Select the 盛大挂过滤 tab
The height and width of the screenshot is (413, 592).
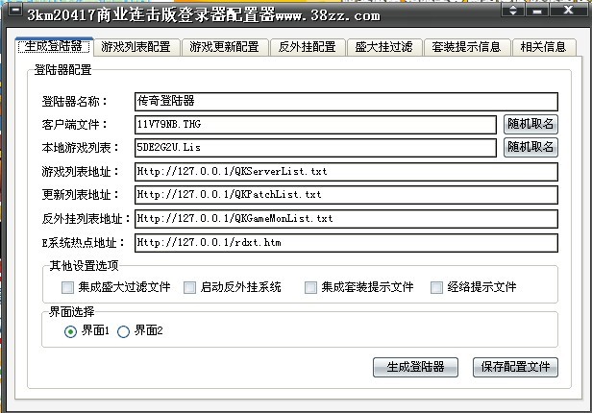pyautogui.click(x=382, y=47)
